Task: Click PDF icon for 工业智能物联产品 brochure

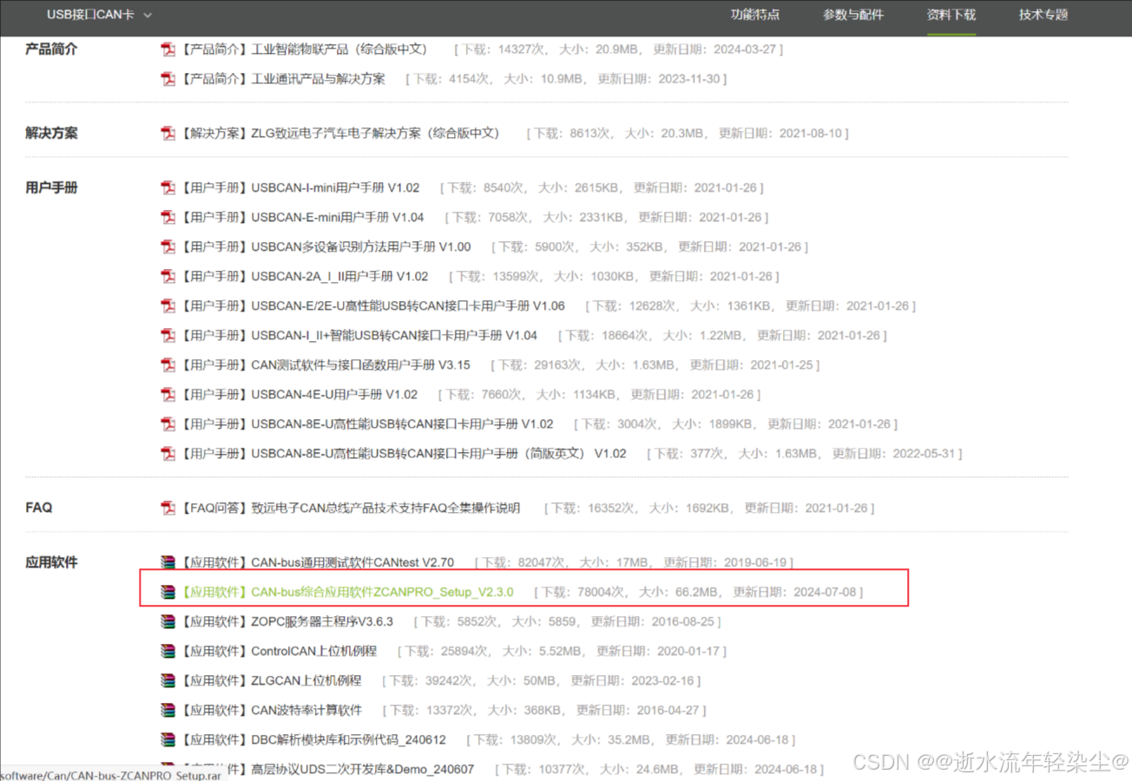Action: coord(168,49)
